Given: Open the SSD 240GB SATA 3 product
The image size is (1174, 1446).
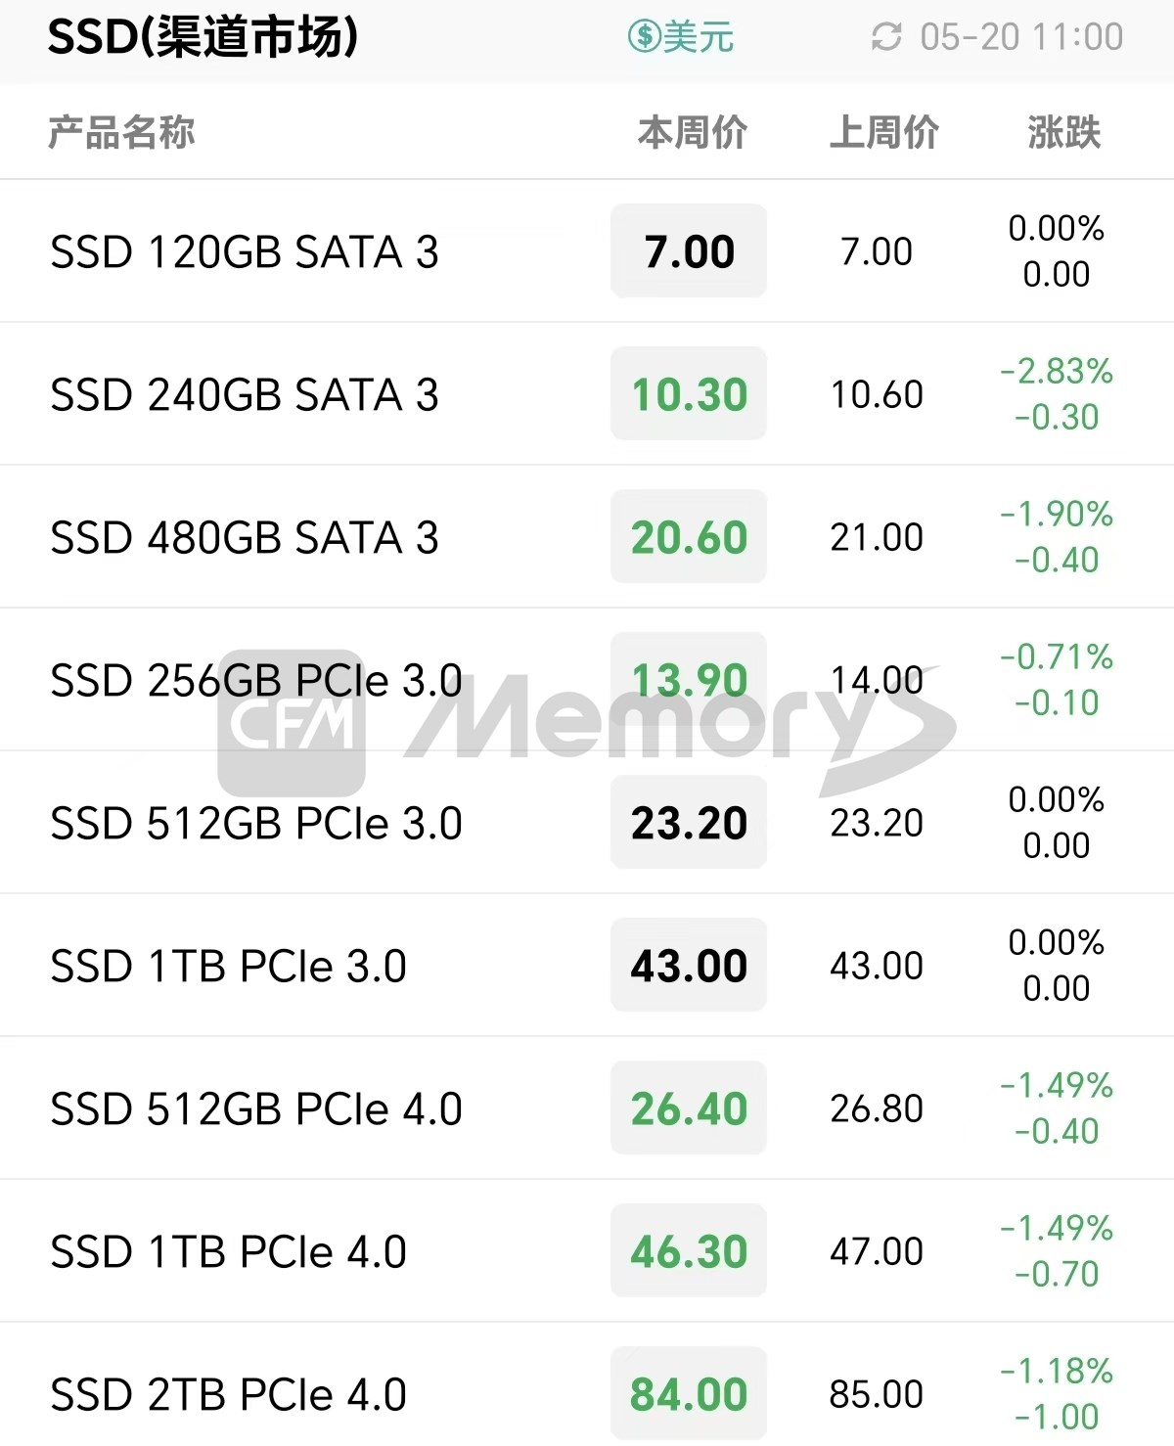Looking at the screenshot, I should [x=245, y=394].
